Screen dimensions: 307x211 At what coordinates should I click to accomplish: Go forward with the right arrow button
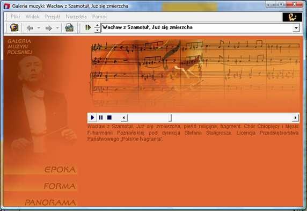pyautogui.click(x=49, y=28)
